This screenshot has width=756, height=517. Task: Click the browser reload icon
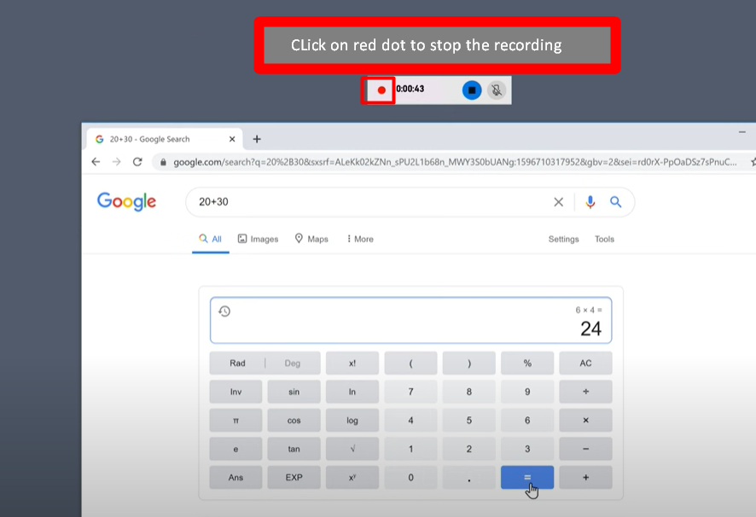coord(137,160)
